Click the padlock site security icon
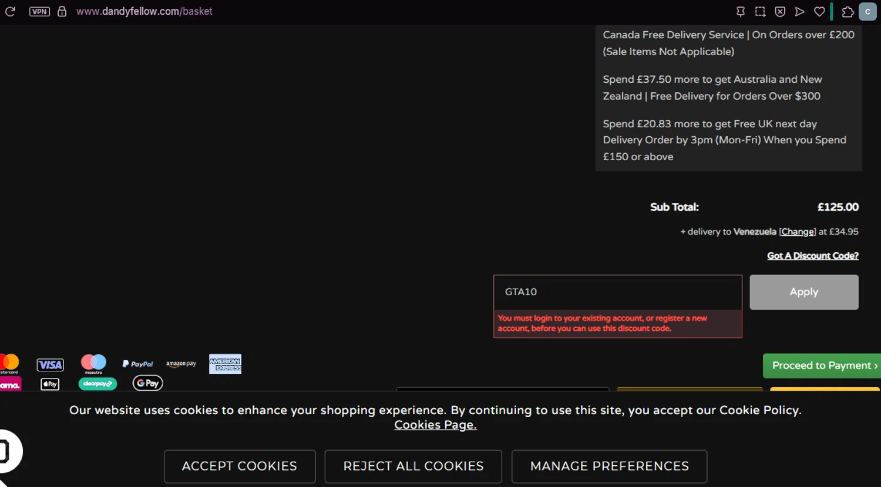This screenshot has height=487, width=881. coord(62,12)
